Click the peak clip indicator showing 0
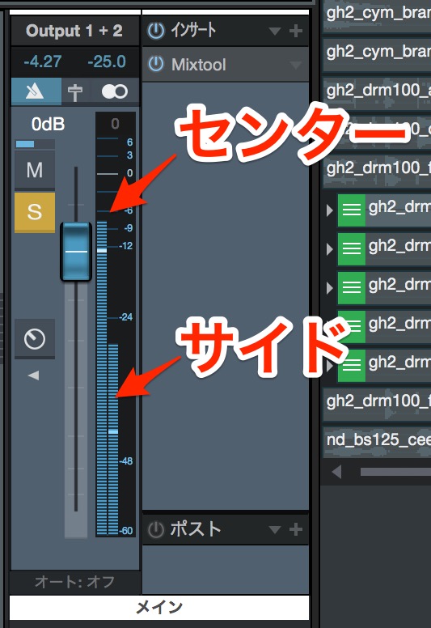Image resolution: width=431 pixels, height=628 pixels. [x=116, y=124]
